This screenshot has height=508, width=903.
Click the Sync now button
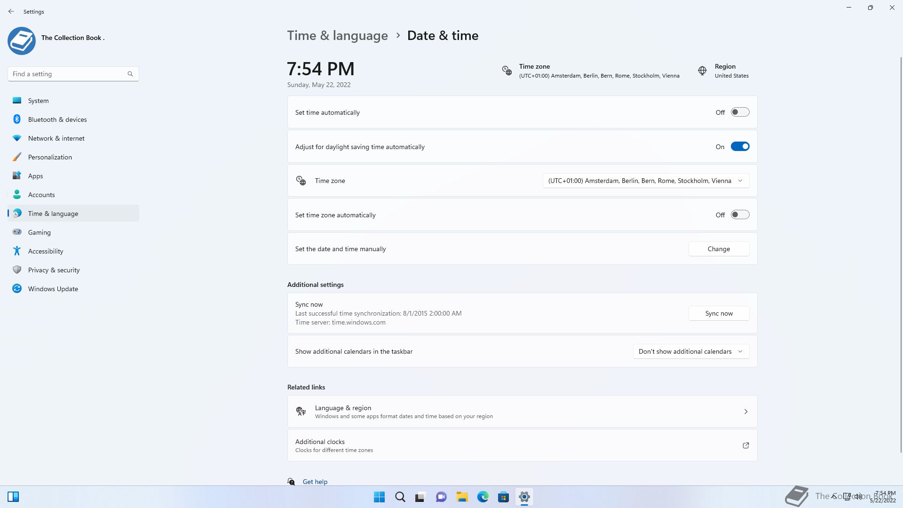[x=719, y=313]
